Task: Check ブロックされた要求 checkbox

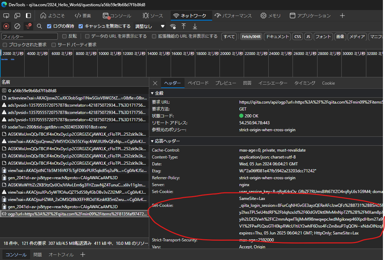Action: pyautogui.click(x=5, y=45)
